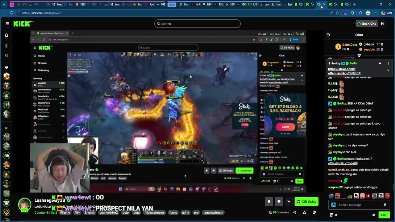Click the Gift Subs button
The image size is (395, 222).
tap(306, 202)
